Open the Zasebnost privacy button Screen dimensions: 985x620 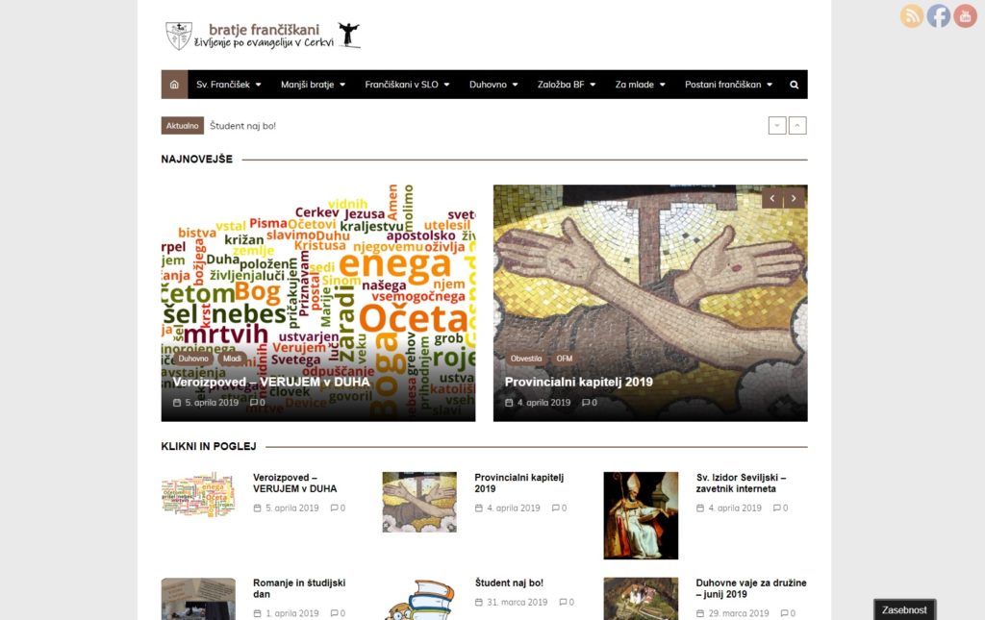[x=904, y=609]
